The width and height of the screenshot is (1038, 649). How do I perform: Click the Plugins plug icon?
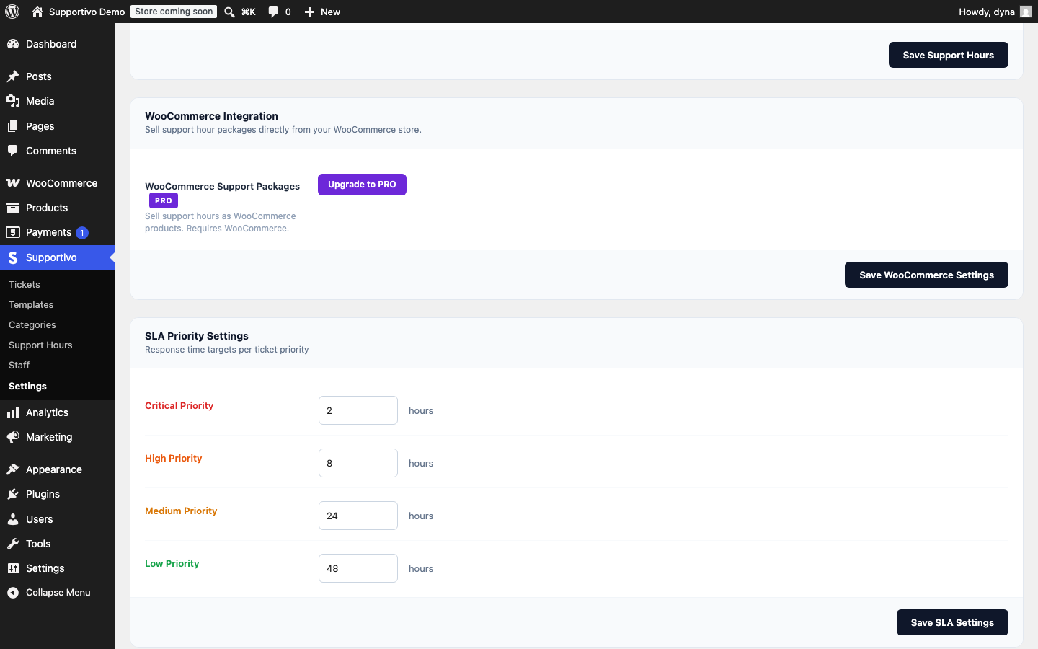click(13, 494)
